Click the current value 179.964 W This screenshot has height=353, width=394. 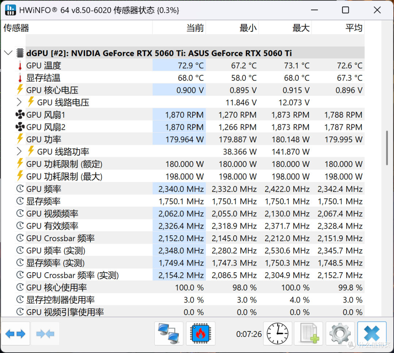(x=185, y=140)
